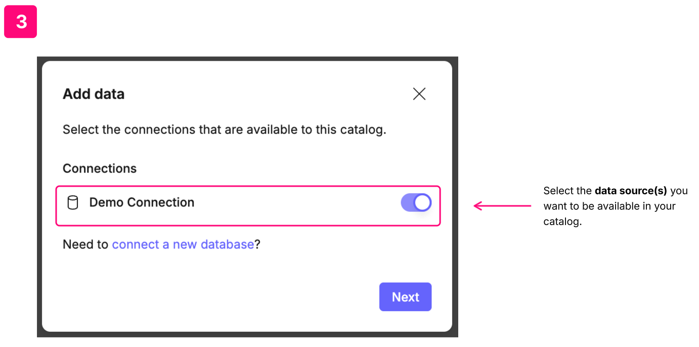Toggle the Demo Connection switch off

pyautogui.click(x=416, y=203)
